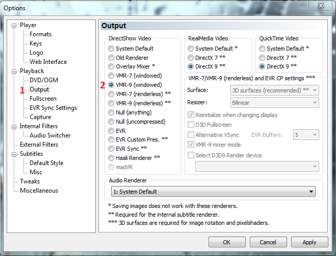Image resolution: width=336 pixels, height=256 pixels.
Task: Select the Internal Filters tree item
Action: (x=39, y=126)
